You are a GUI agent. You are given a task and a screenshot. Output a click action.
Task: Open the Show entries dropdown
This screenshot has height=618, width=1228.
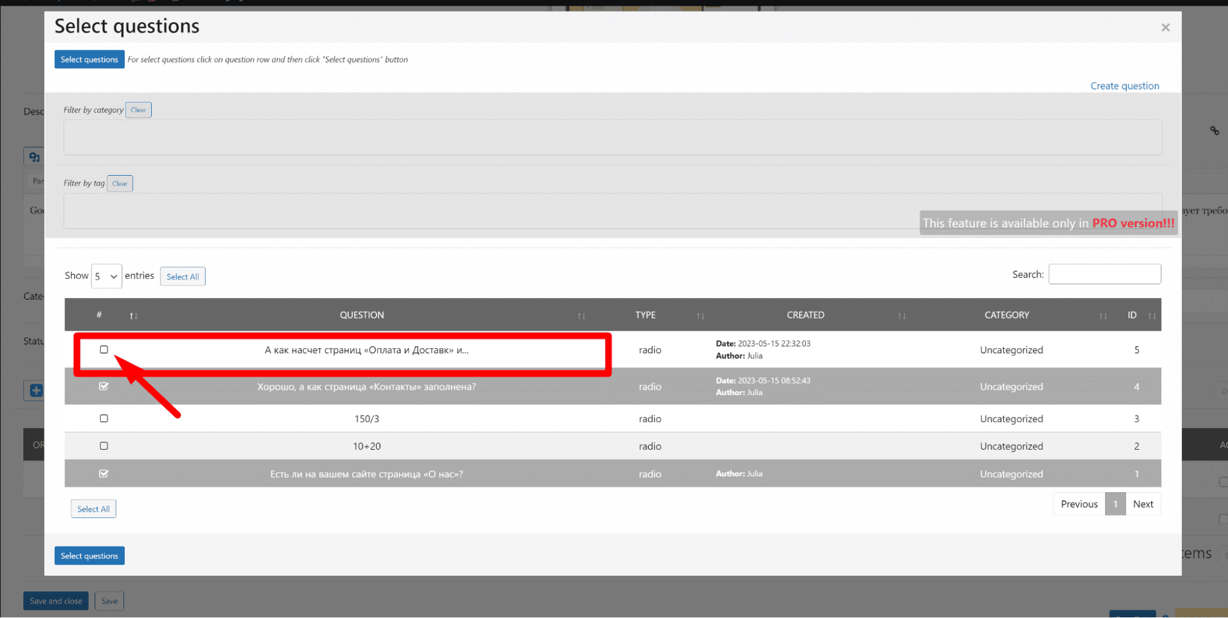106,276
